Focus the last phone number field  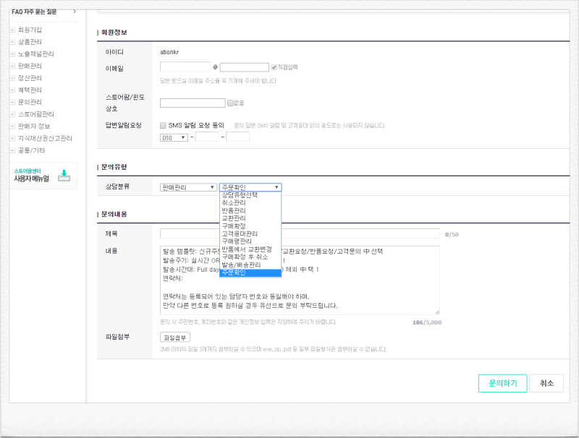(237, 137)
